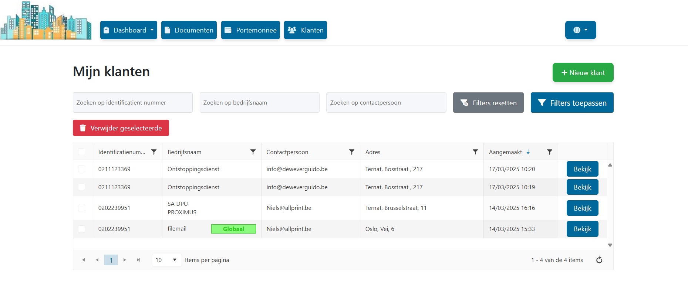Image resolution: width=688 pixels, height=286 pixels.
Task: Focus the identification number search field
Action: pyautogui.click(x=133, y=102)
